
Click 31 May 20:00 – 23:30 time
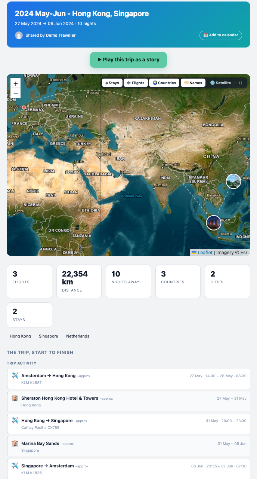(x=226, y=421)
